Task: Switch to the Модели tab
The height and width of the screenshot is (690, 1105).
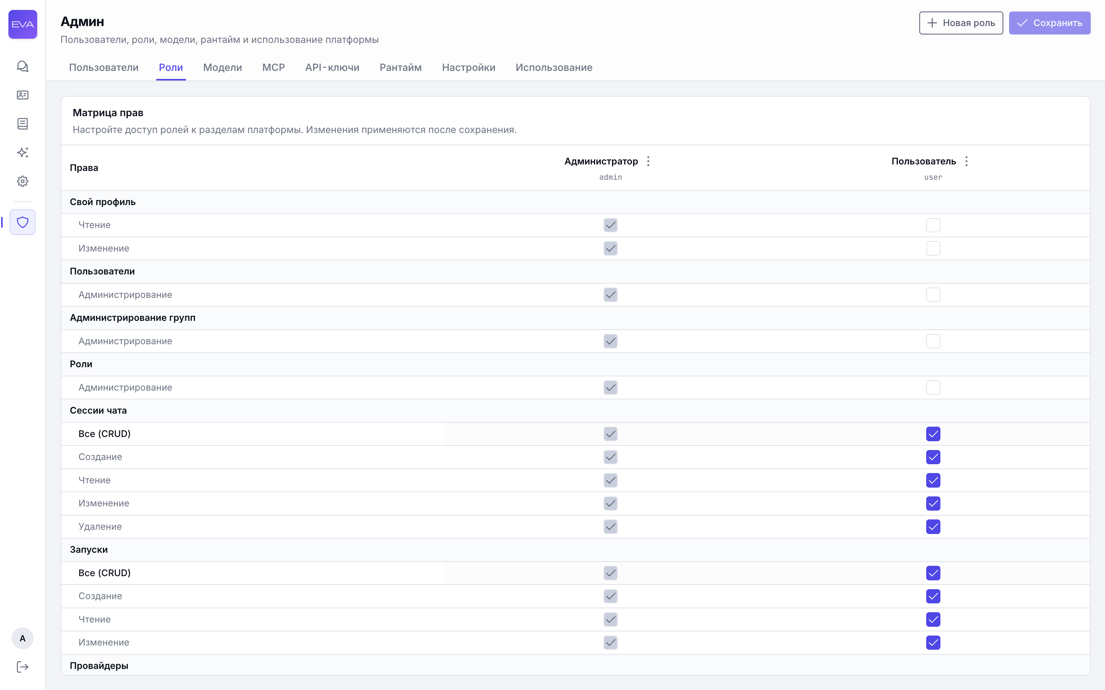Action: pyautogui.click(x=223, y=67)
